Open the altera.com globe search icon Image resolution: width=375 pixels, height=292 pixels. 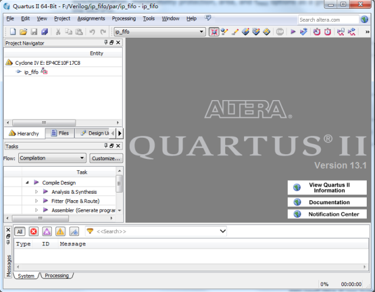point(364,19)
